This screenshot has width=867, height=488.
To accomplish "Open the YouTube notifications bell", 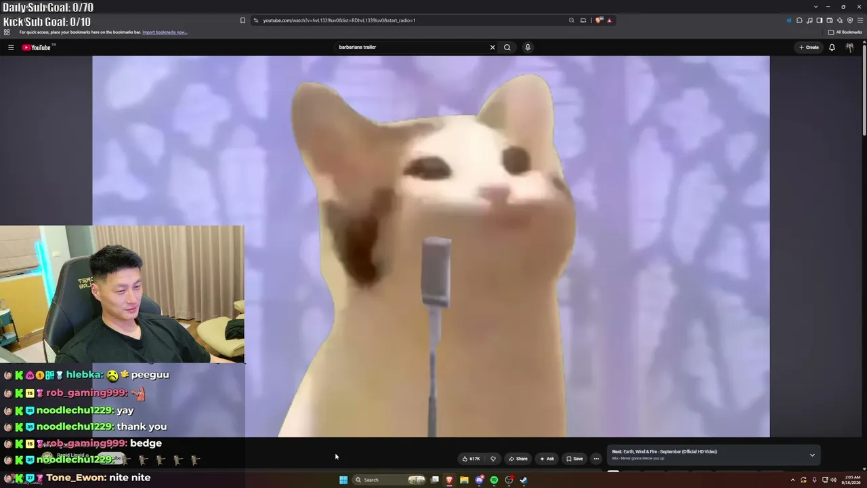I will [832, 47].
